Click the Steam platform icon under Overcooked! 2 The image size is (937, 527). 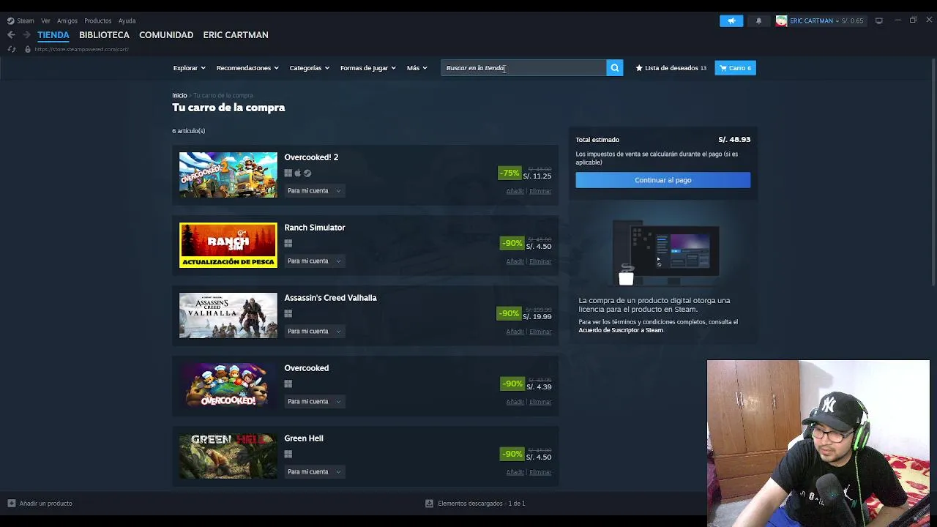coord(307,173)
